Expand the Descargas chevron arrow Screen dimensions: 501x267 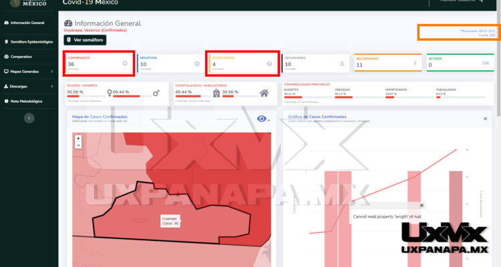pyautogui.click(x=51, y=87)
